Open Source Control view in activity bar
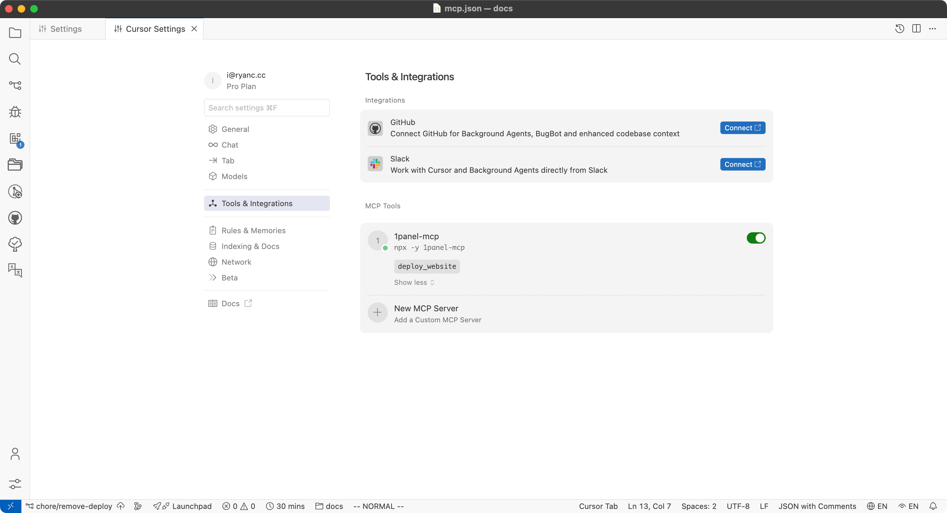The width and height of the screenshot is (947, 513). (x=15, y=85)
